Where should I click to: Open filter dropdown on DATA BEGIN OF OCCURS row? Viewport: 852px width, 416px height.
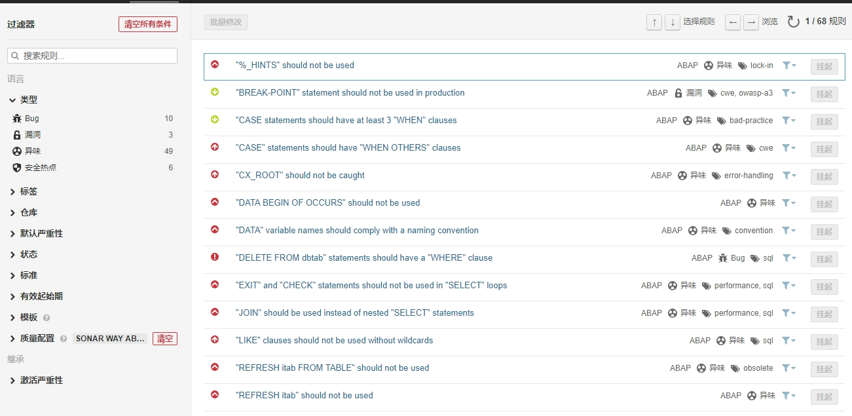(789, 203)
